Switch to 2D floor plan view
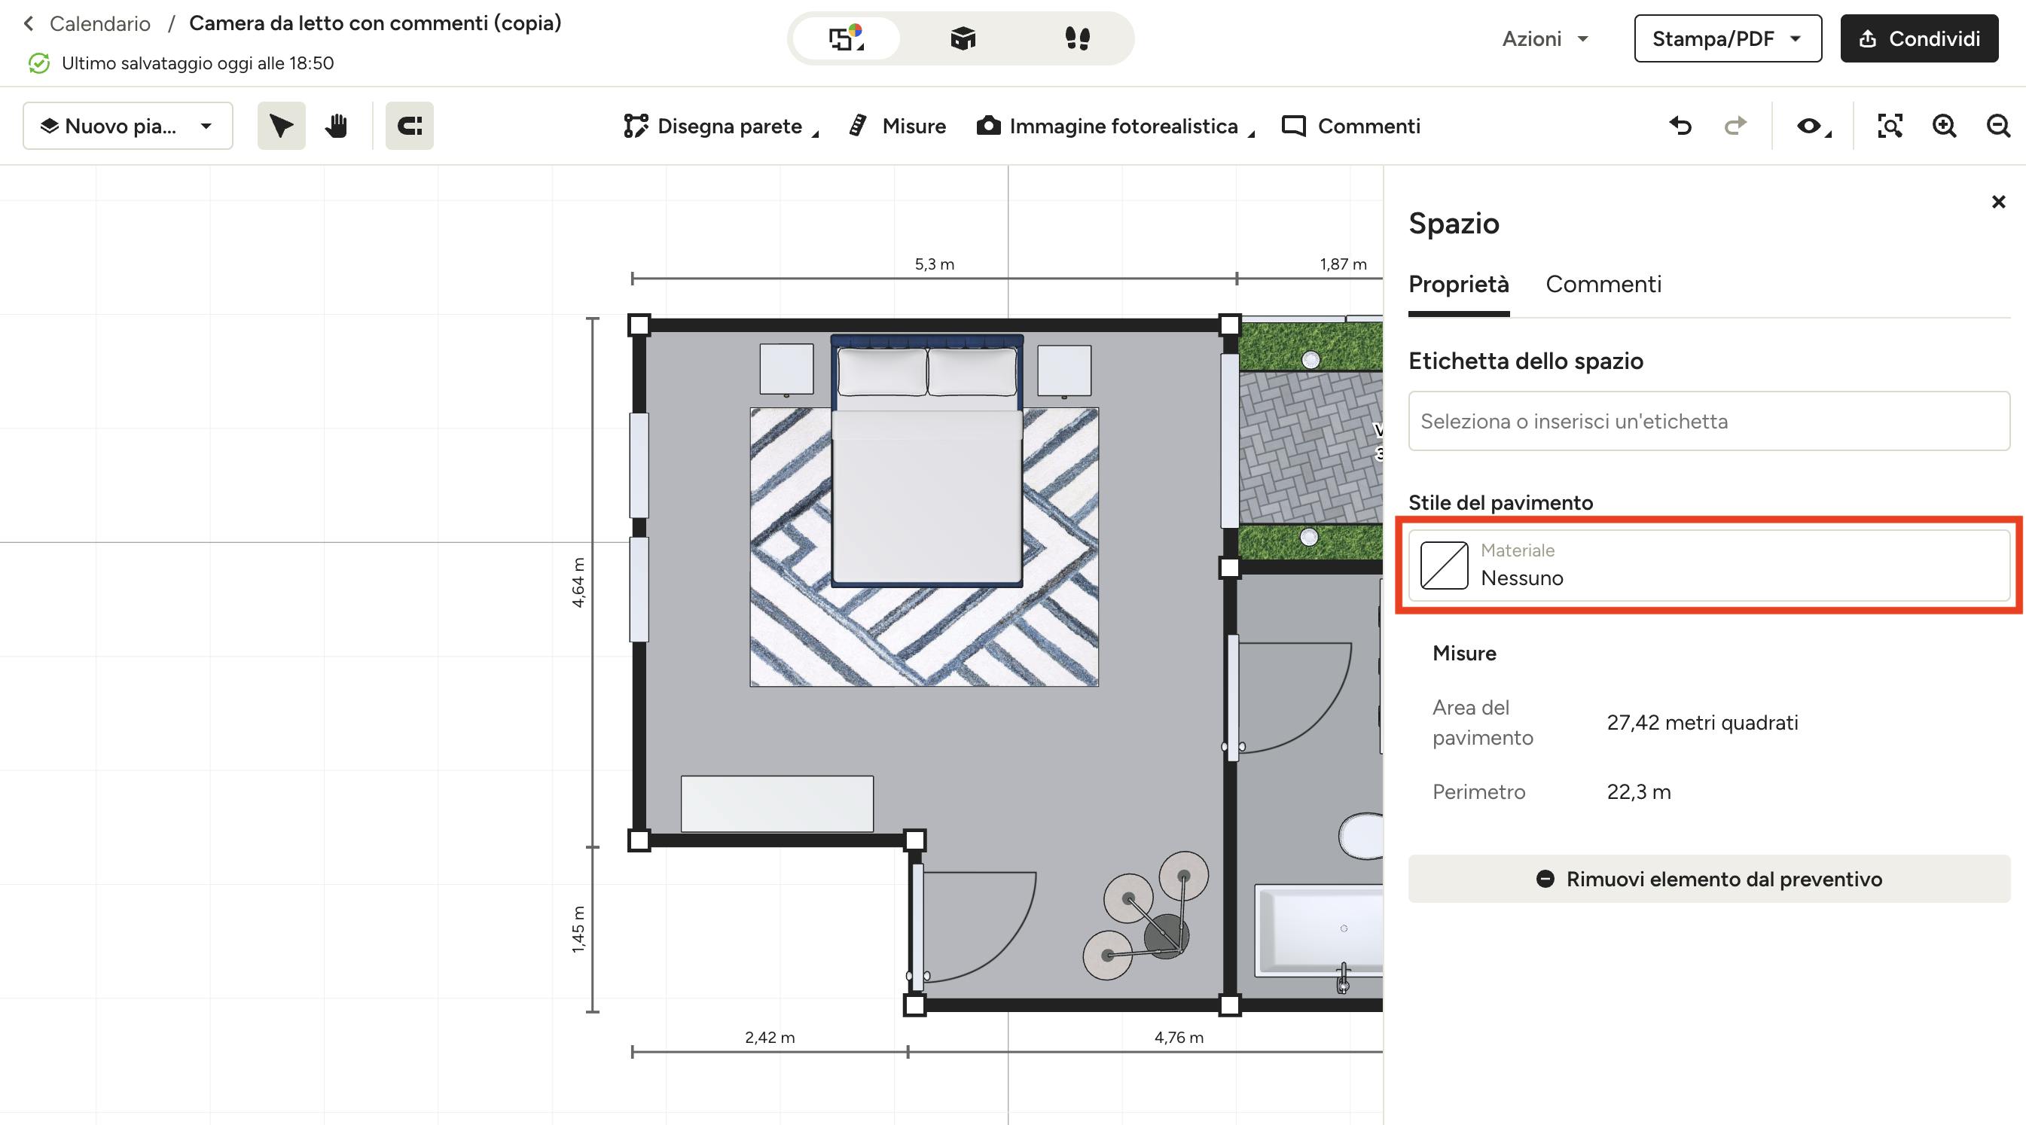The image size is (2026, 1125). 847,38
